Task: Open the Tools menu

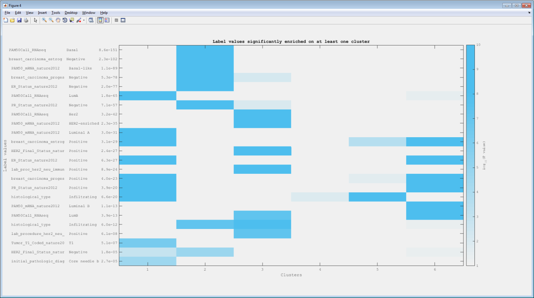Action: [x=56, y=13]
